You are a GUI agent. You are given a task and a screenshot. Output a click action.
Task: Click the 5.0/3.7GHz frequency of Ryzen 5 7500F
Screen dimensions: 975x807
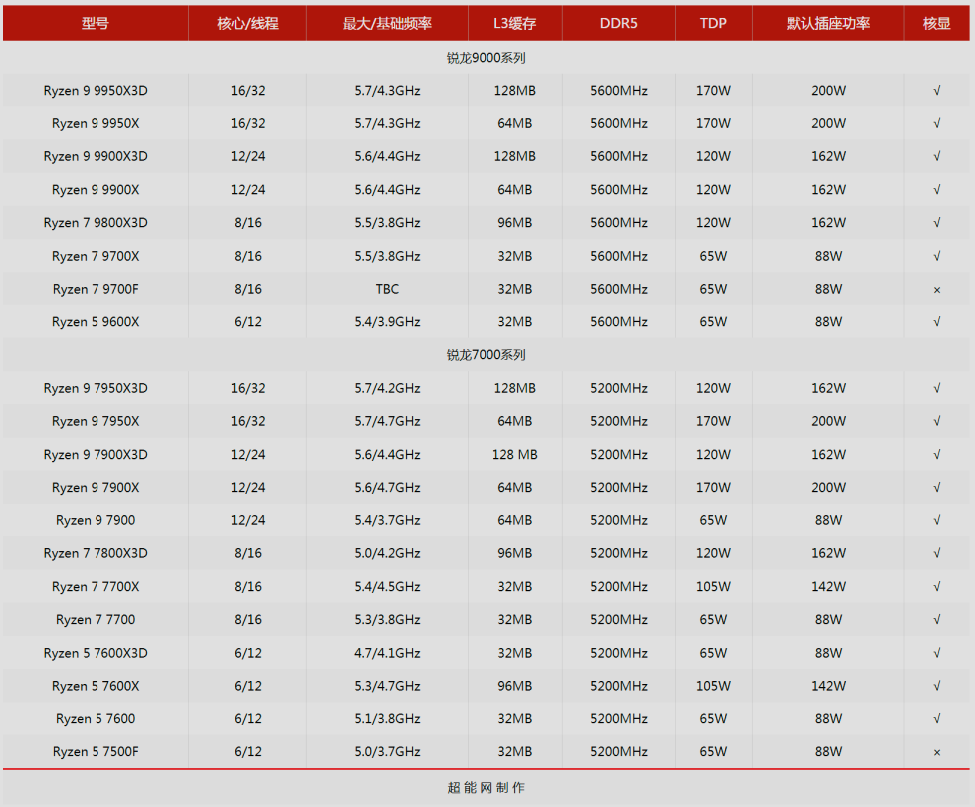point(387,752)
